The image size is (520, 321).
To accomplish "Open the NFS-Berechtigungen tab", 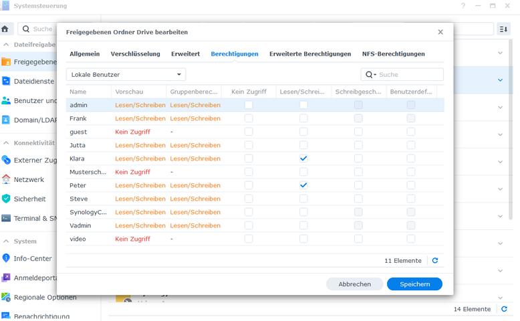I will click(393, 53).
